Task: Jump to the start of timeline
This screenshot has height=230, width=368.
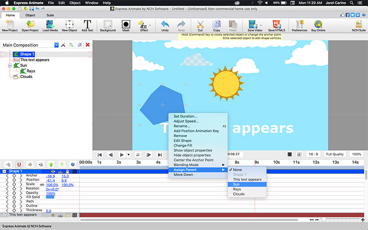Action: (100, 154)
